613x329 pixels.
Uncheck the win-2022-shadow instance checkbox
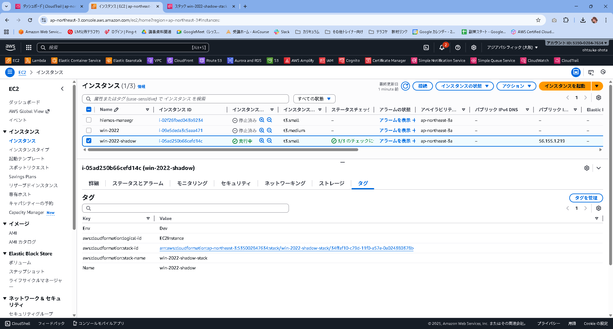coord(89,141)
